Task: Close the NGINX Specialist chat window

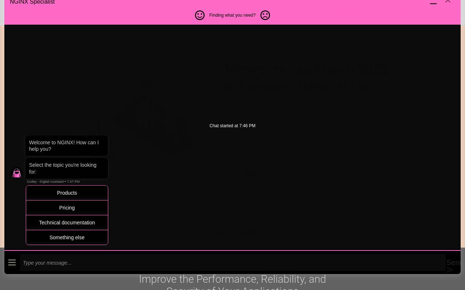Action: tap(448, 2)
